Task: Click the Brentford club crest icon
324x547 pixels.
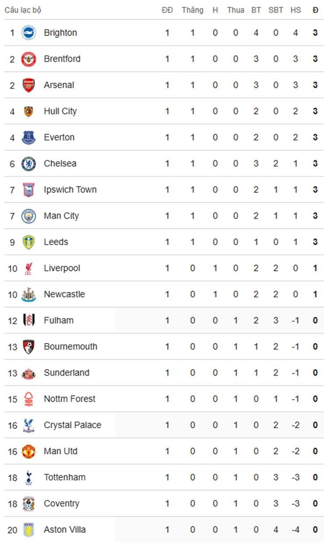Action: (x=28, y=59)
